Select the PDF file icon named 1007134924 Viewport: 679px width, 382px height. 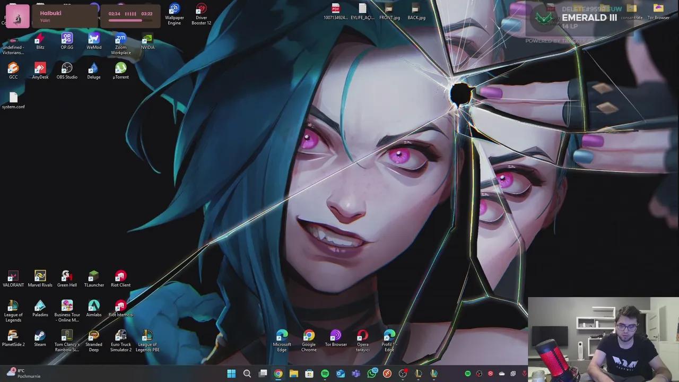(x=336, y=12)
